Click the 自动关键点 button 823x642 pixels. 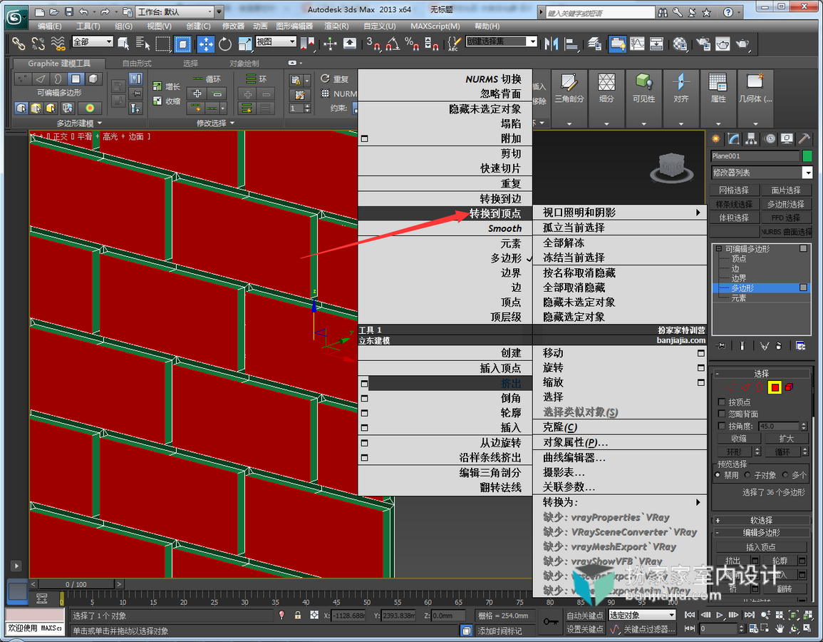(585, 615)
